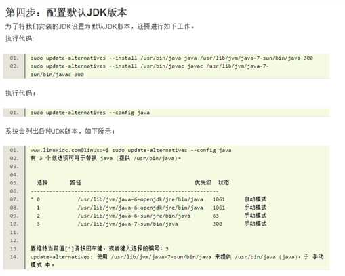Click selection number 2 in the alternatives table

click(x=38, y=216)
